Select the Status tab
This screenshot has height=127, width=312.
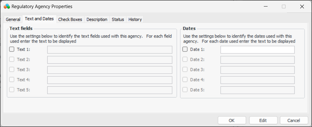(x=118, y=19)
